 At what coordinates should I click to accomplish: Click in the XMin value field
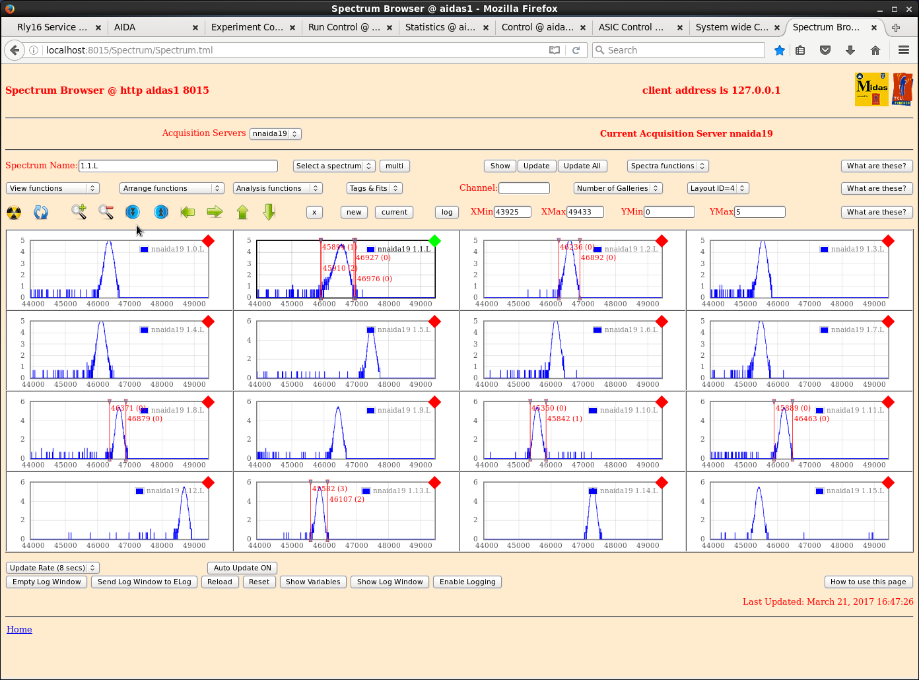[x=513, y=212]
